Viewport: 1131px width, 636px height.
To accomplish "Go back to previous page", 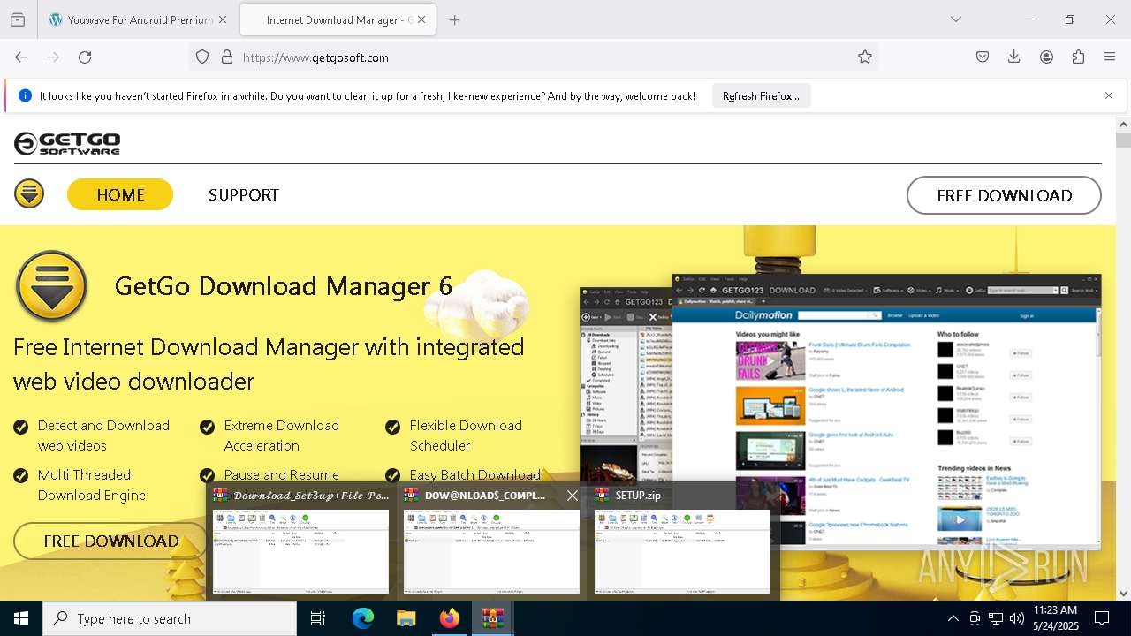I will (x=21, y=57).
